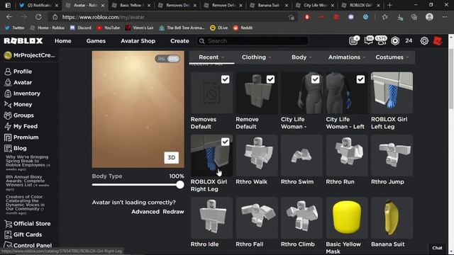Click the Body Type slider handle

point(179,185)
